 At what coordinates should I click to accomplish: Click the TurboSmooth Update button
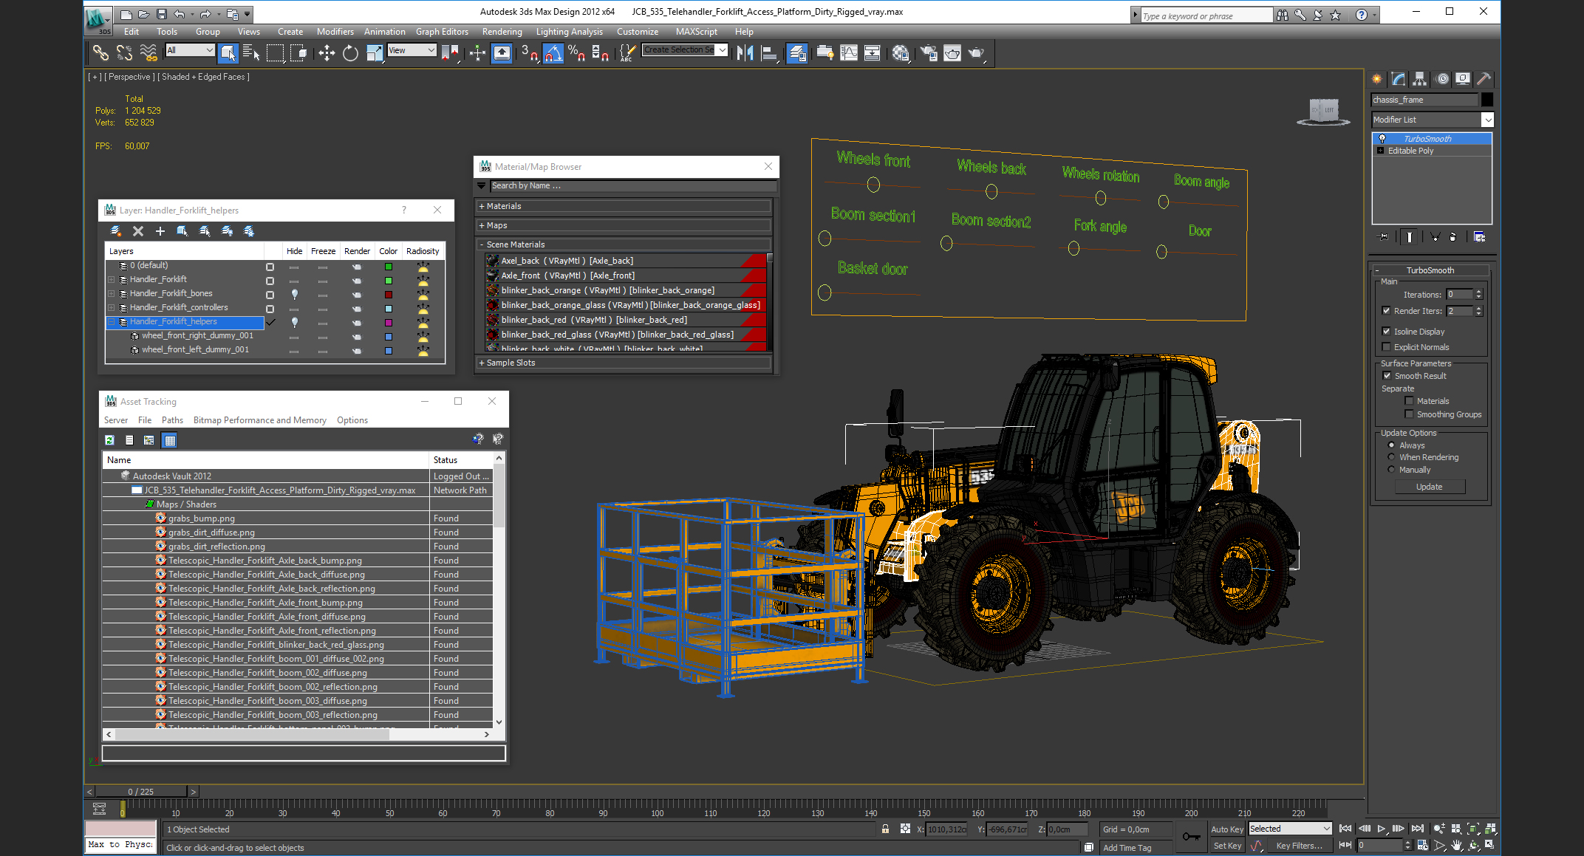[1429, 487]
